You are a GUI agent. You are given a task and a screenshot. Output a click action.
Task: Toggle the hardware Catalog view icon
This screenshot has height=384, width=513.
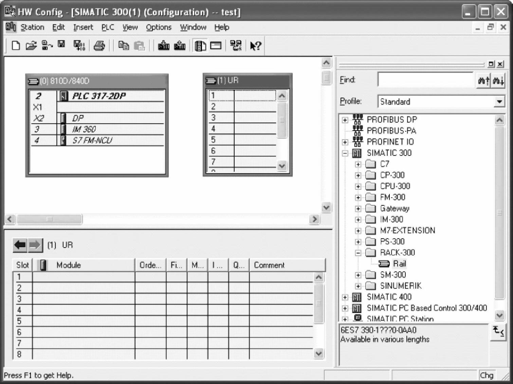point(200,45)
